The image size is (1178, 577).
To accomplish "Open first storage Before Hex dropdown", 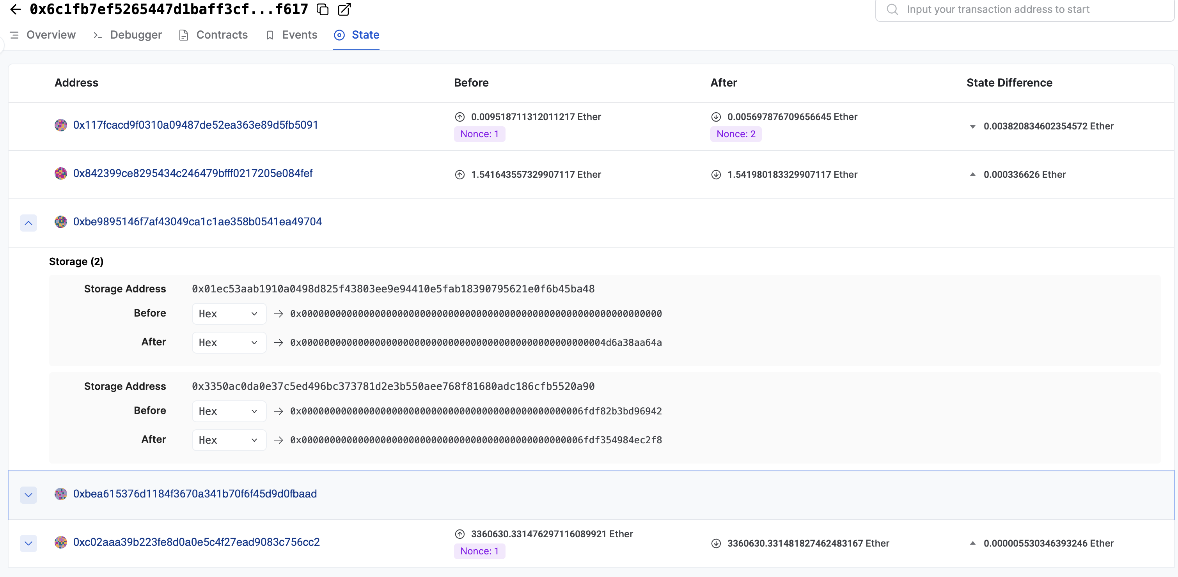I will coord(229,314).
